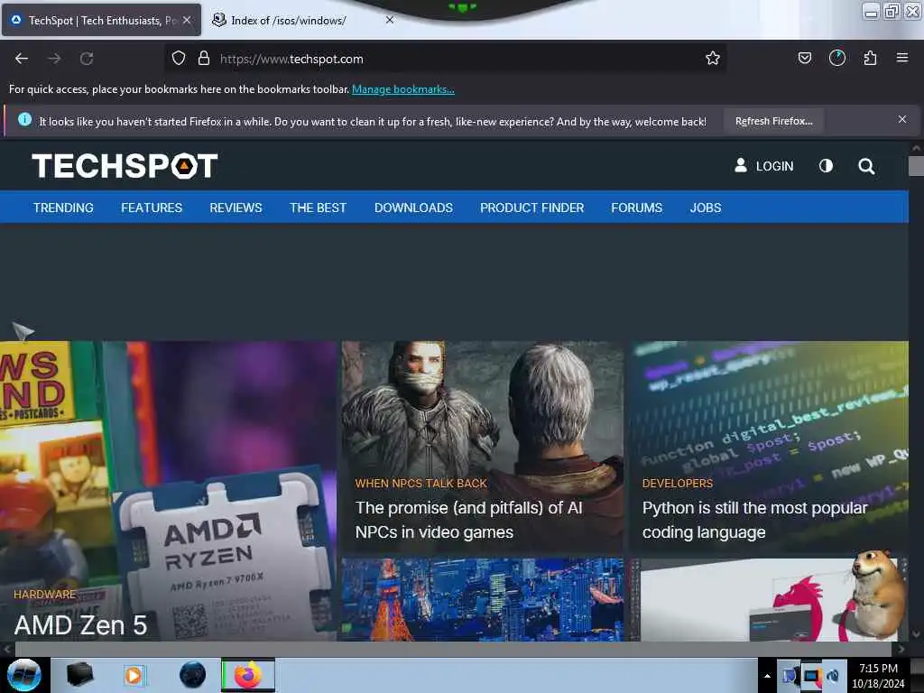Open the JOBS menu item
This screenshot has height=693, width=924.
(706, 208)
